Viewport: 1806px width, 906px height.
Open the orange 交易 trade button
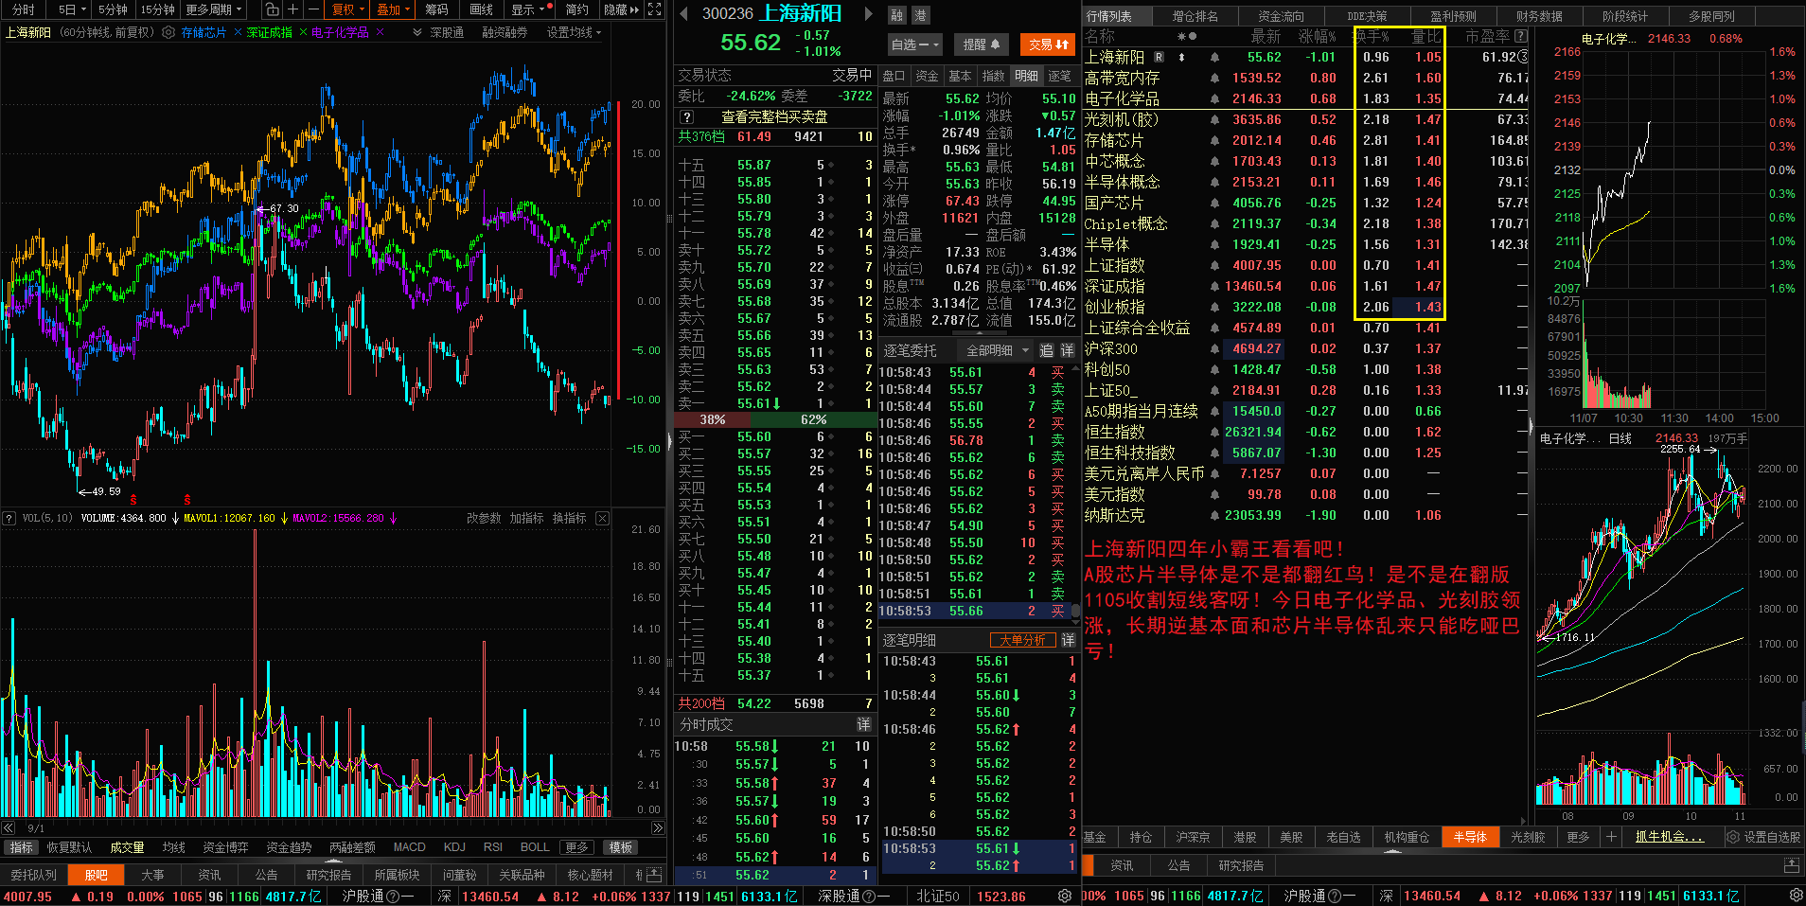[1047, 44]
